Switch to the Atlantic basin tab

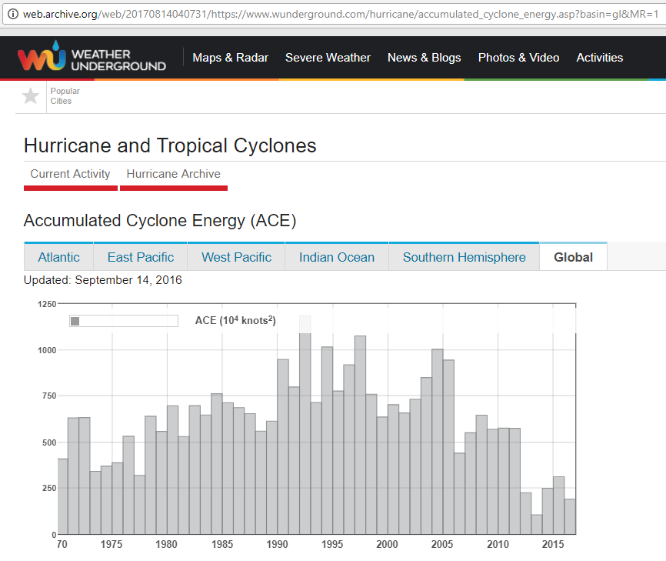coord(58,257)
